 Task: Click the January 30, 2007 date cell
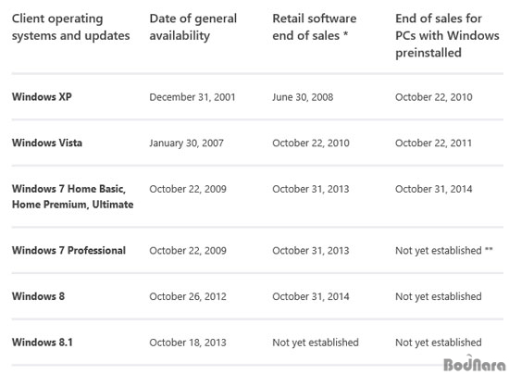(186, 143)
